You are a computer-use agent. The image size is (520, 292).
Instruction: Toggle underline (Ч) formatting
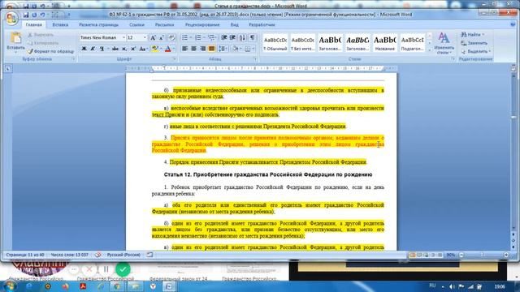coord(102,49)
